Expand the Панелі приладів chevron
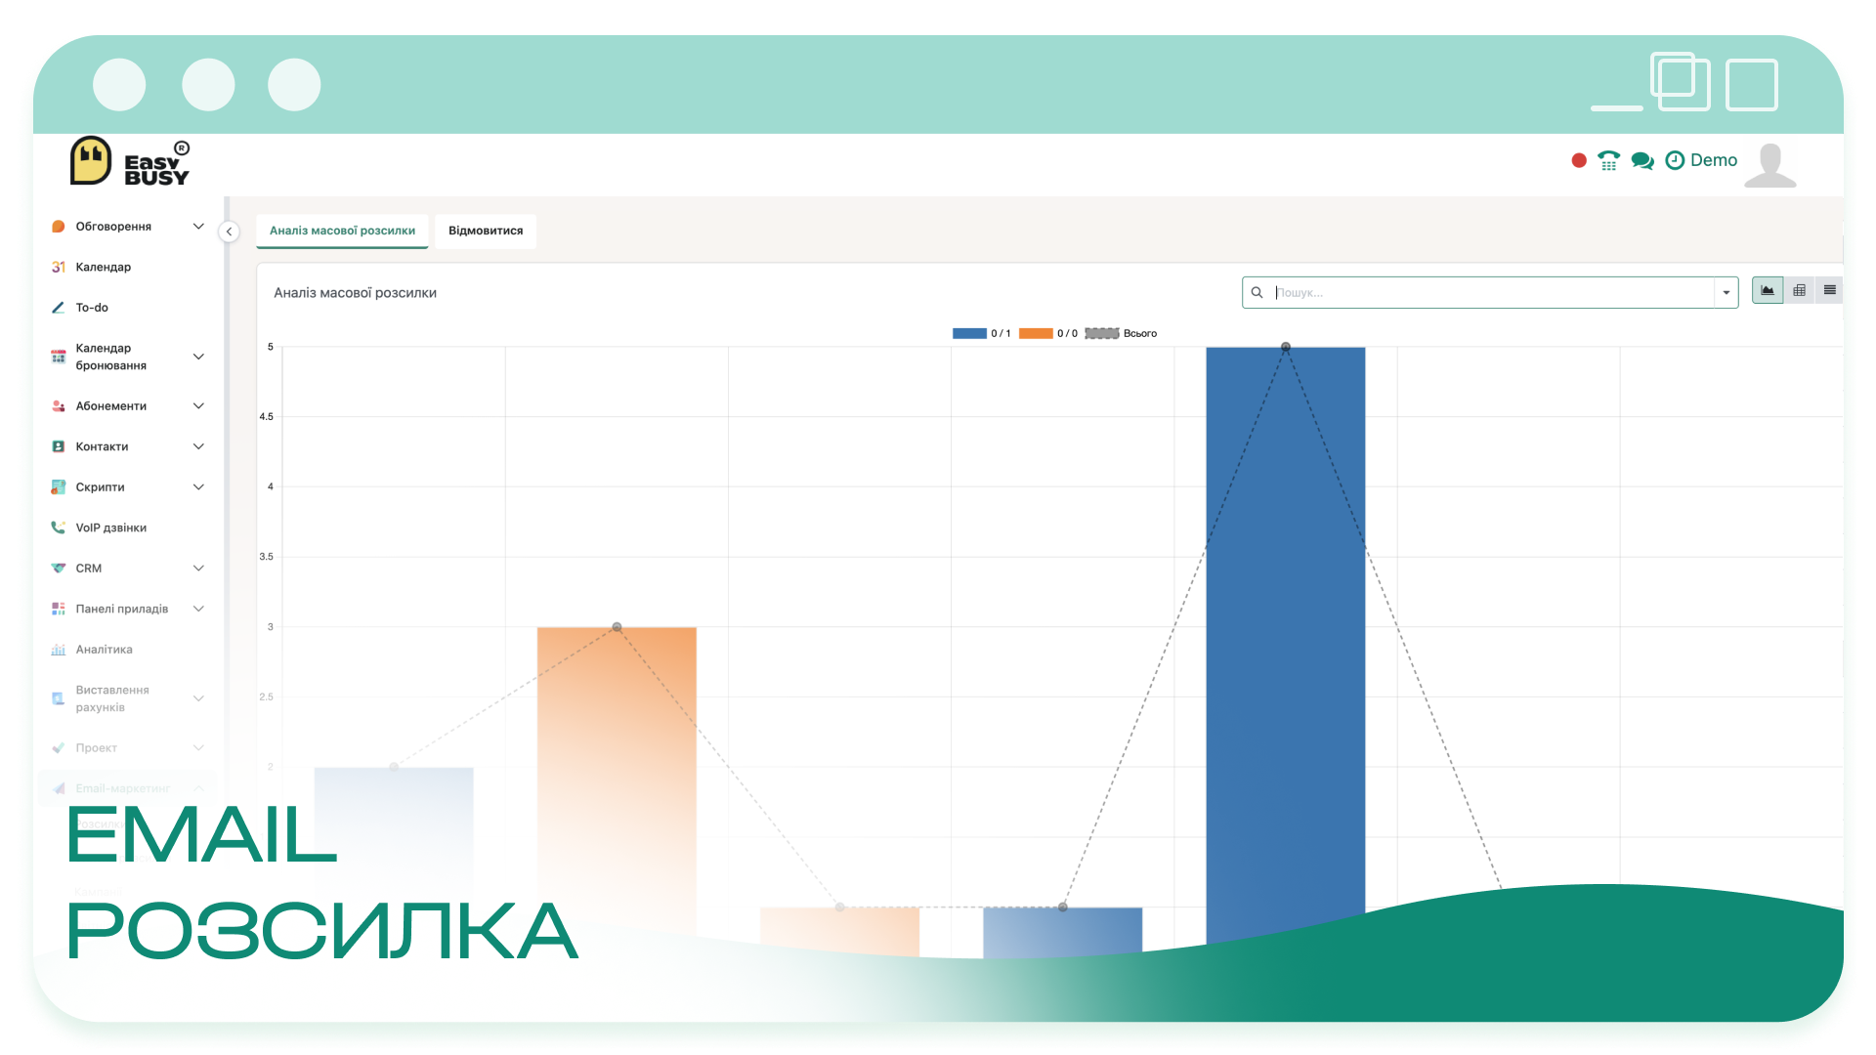 198,609
